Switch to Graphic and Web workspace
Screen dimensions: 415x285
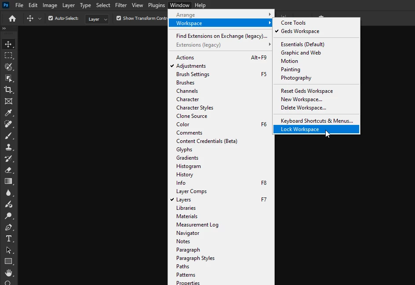[316, 53]
